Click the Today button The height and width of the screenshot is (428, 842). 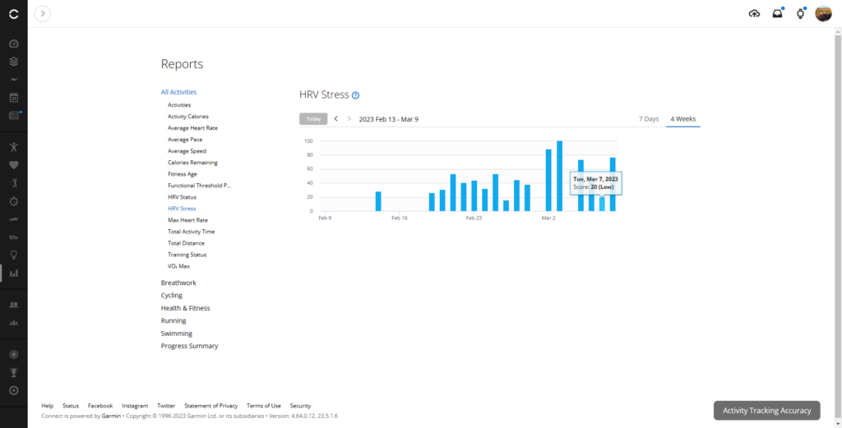click(313, 119)
